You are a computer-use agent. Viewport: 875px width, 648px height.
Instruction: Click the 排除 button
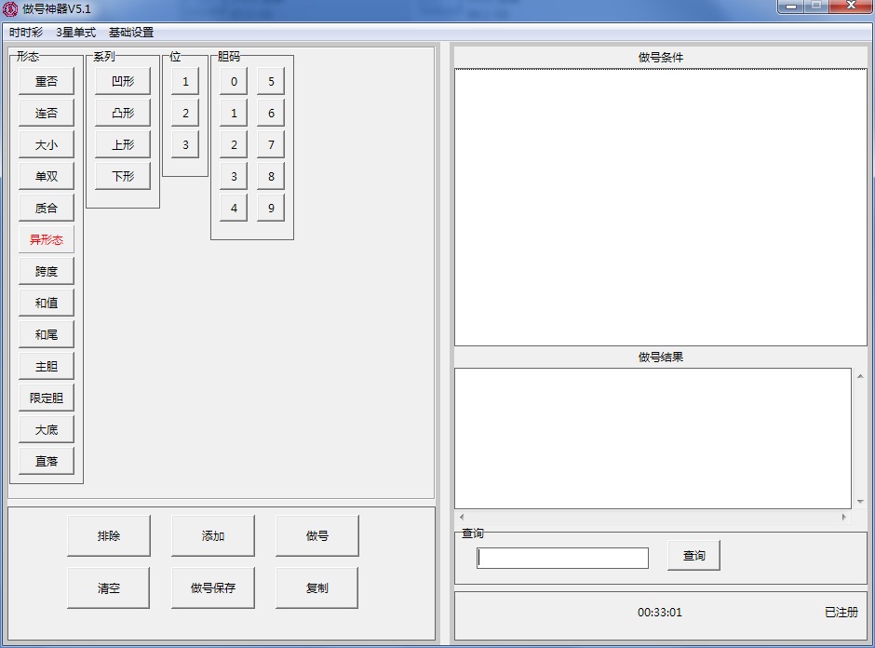coord(109,536)
